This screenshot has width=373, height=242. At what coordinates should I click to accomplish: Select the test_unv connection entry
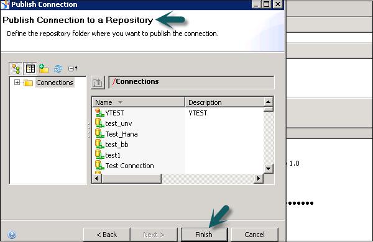pos(119,123)
